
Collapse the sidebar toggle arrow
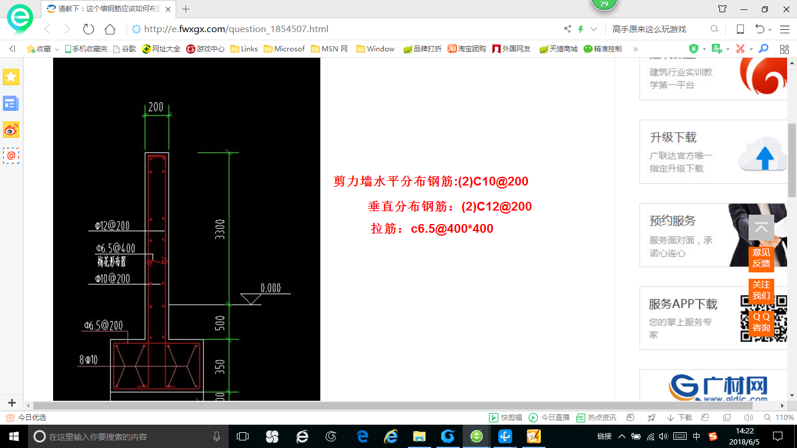coord(12,49)
